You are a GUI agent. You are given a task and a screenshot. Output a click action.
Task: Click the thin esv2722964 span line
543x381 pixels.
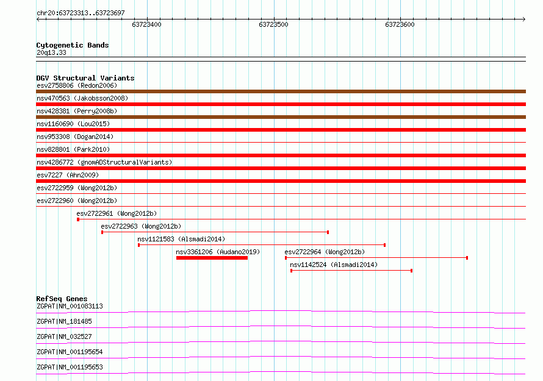pos(376,258)
